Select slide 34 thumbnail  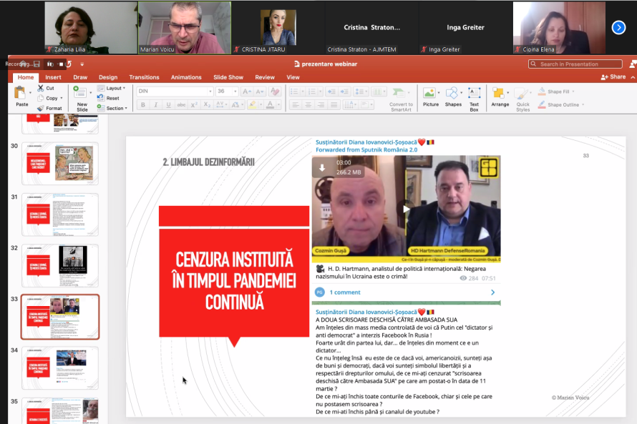[x=61, y=366]
